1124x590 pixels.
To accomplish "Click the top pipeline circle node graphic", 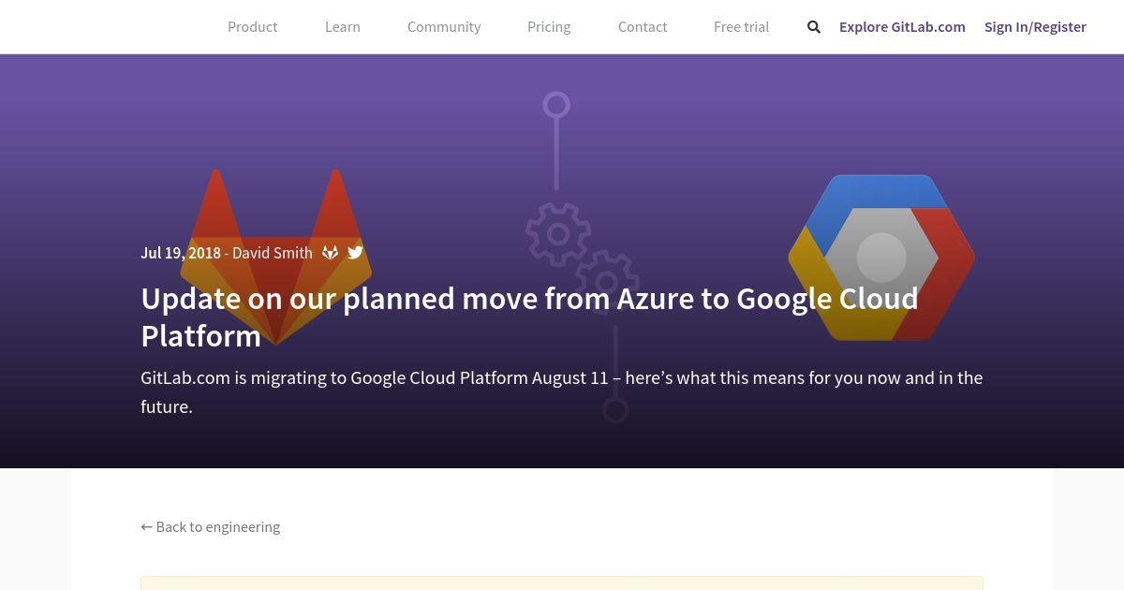I will coord(556,104).
